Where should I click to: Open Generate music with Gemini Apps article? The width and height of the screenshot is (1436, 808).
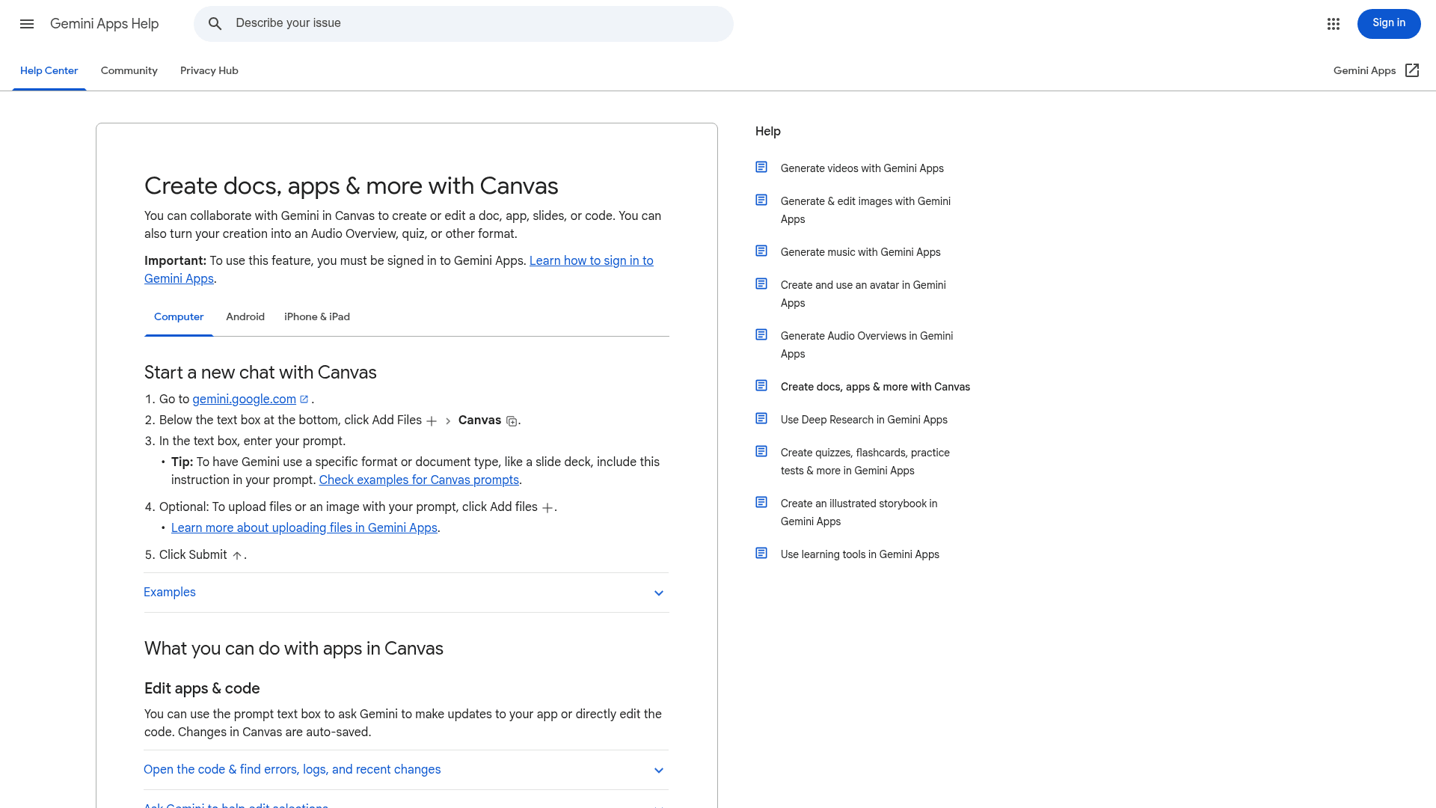click(861, 252)
